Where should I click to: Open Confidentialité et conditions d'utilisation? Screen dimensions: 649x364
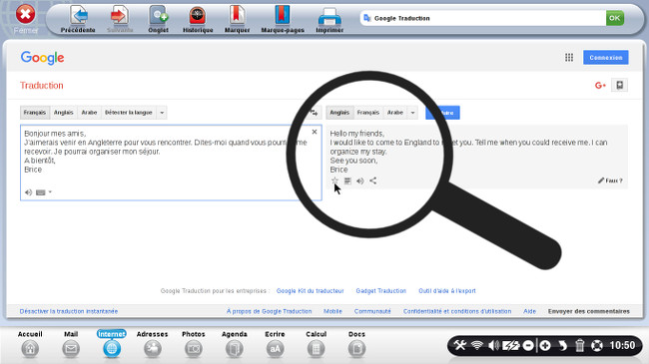457,311
